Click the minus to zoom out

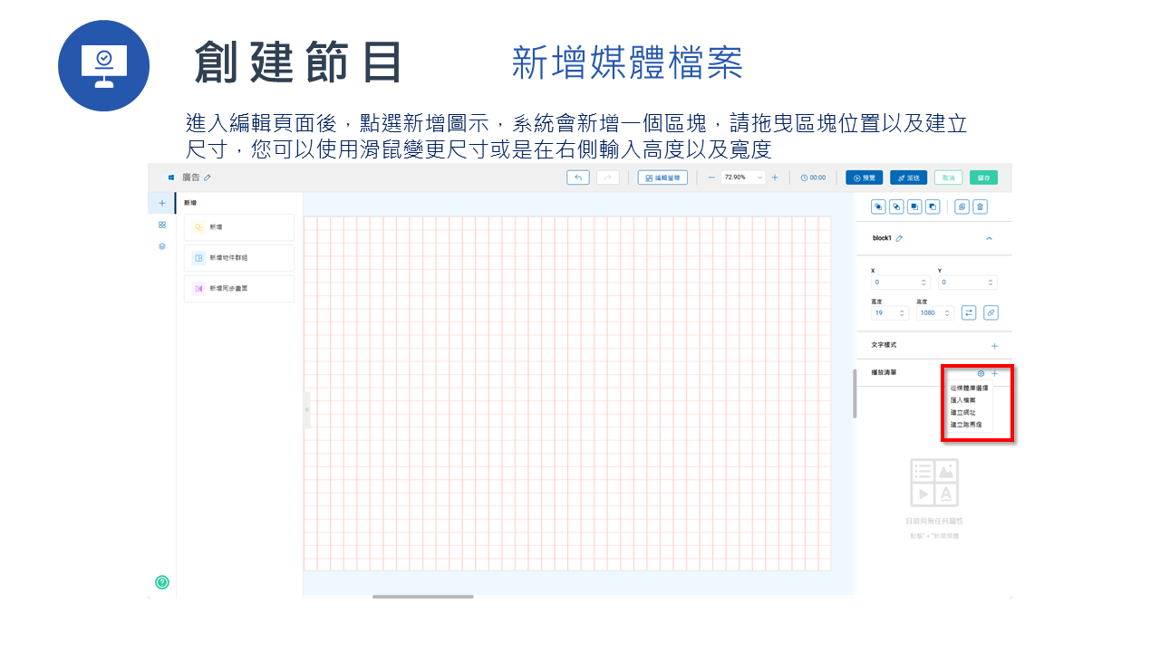pyautogui.click(x=710, y=177)
